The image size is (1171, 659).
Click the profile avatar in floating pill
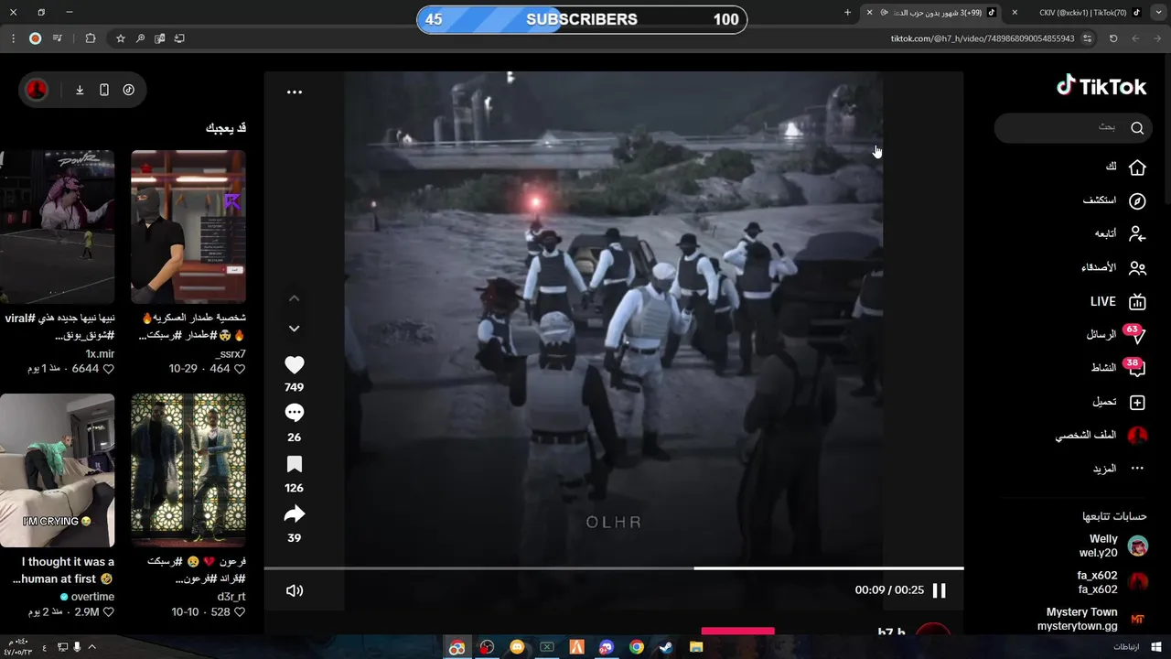[37, 90]
